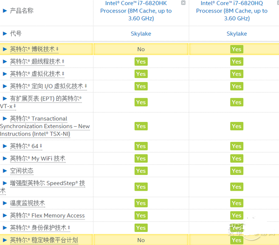The image size is (279, 245).
Task: Expand the 温度监视技术 row arrow
Action: (x=5, y=203)
